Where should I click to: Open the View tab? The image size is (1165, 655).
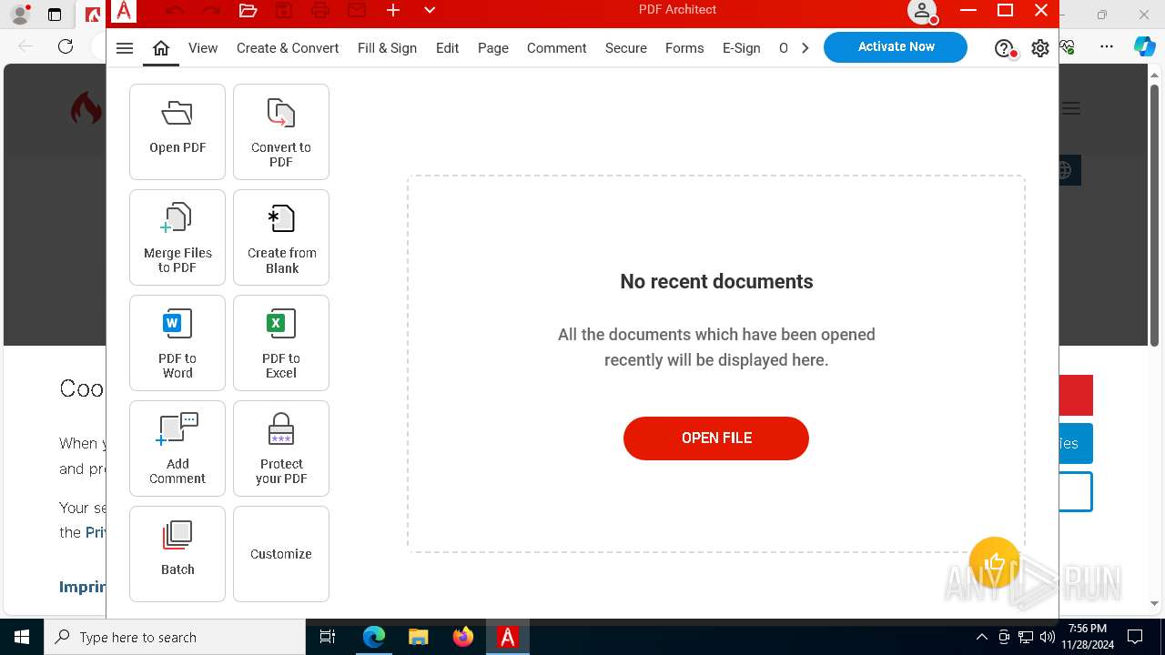pyautogui.click(x=203, y=48)
